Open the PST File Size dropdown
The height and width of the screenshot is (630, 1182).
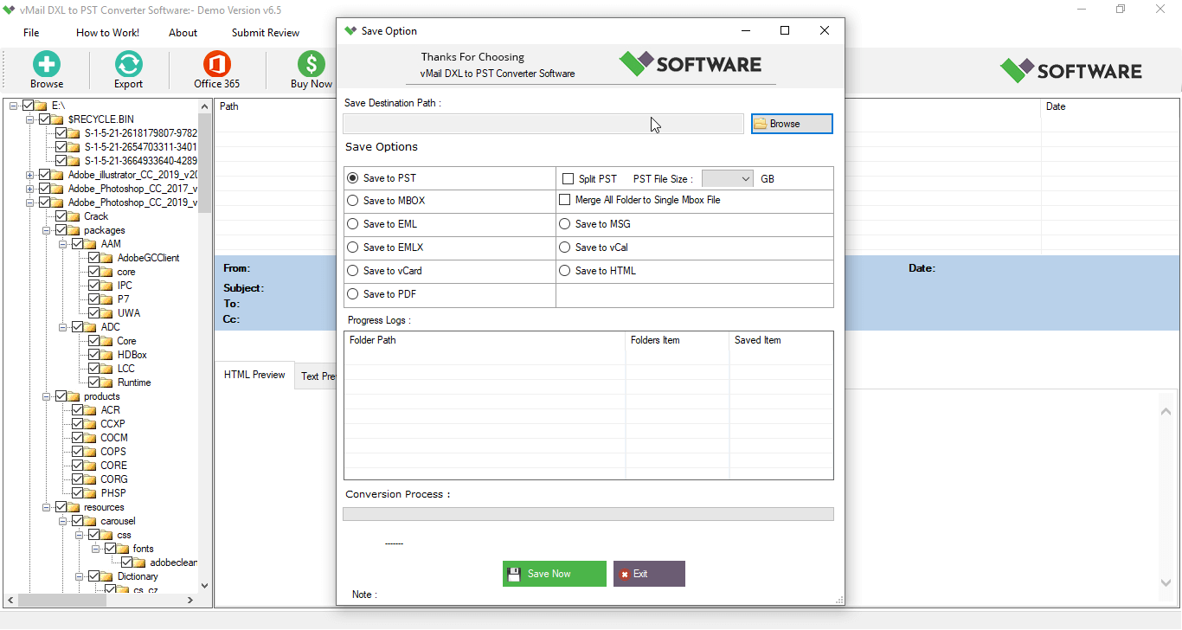(728, 179)
